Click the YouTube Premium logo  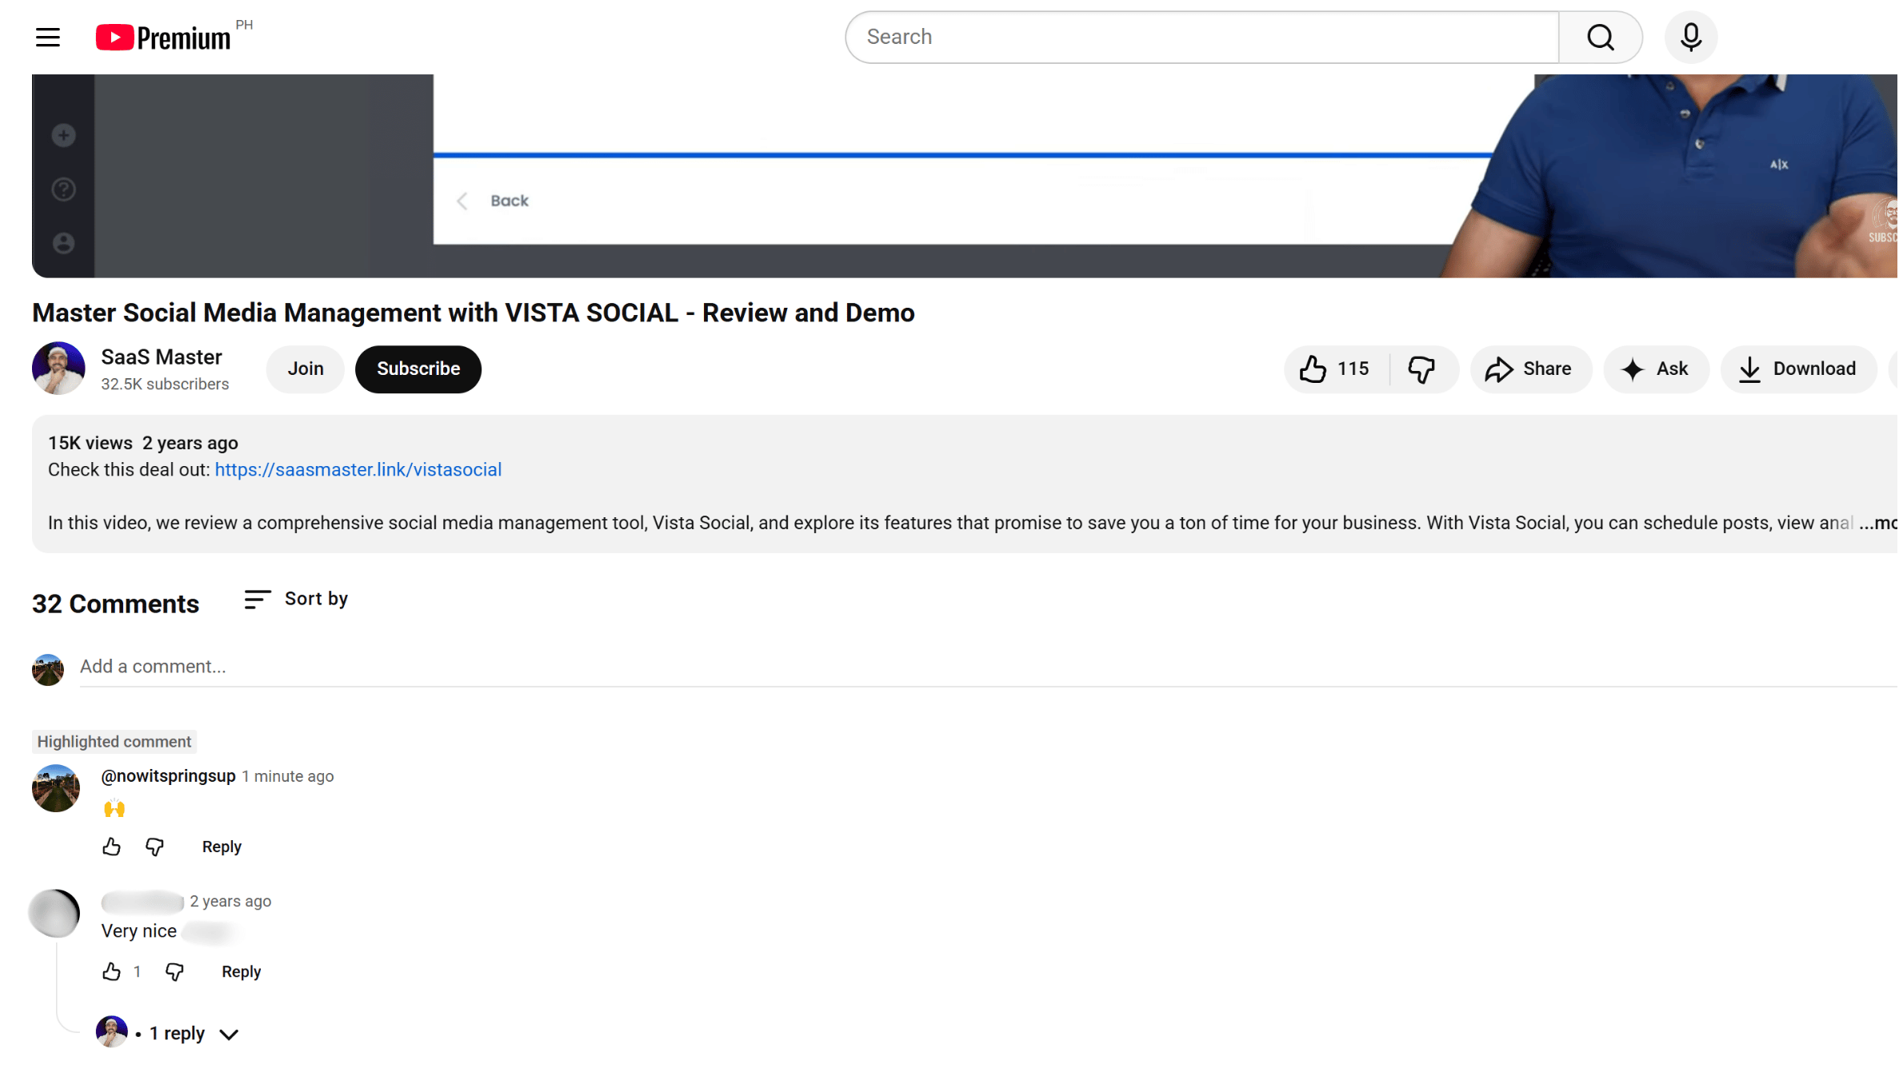click(163, 38)
